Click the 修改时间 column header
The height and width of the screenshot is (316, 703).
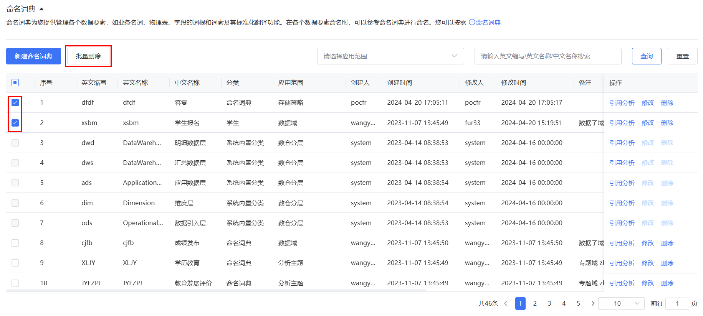coord(514,83)
